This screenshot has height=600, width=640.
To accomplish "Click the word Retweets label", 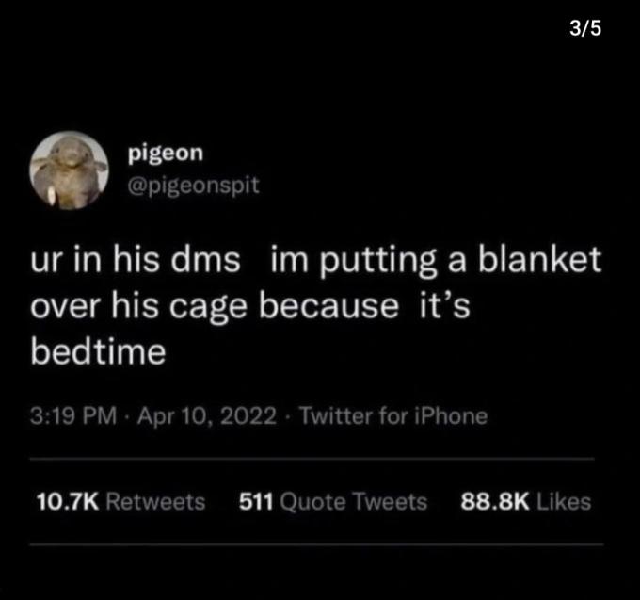I will pos(155,501).
